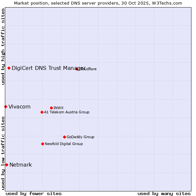Viewport: 196px width, 196px height.
Task: Click the A1 Telekom Austria Group marker
Action: (x=42, y=112)
